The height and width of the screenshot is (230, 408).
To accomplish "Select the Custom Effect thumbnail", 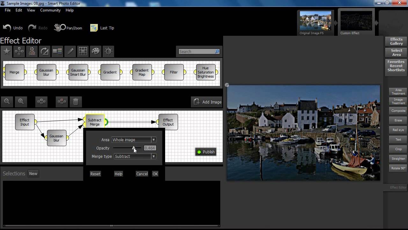I will tap(356, 21).
